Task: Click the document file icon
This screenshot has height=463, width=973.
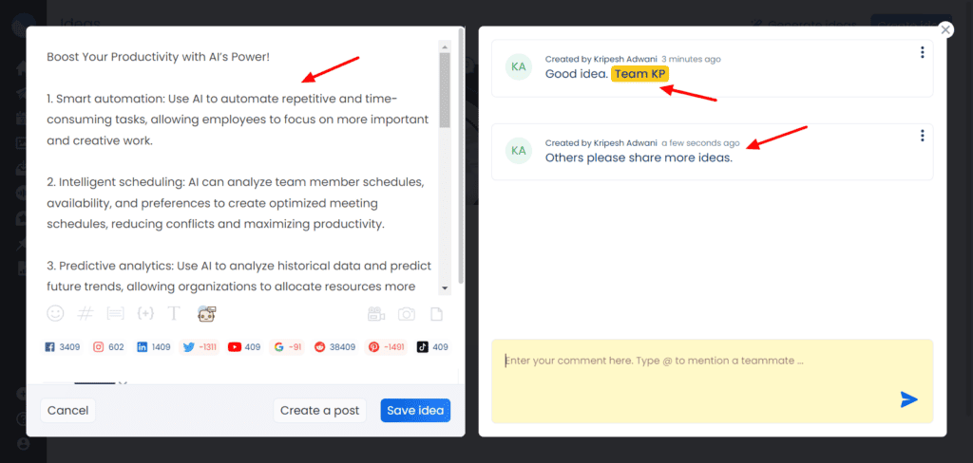Action: pos(437,314)
